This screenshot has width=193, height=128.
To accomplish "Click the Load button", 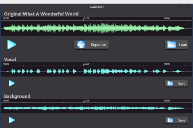I will (x=176, y=45).
